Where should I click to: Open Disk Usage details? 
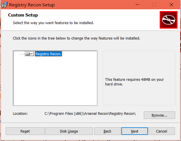click(69, 131)
